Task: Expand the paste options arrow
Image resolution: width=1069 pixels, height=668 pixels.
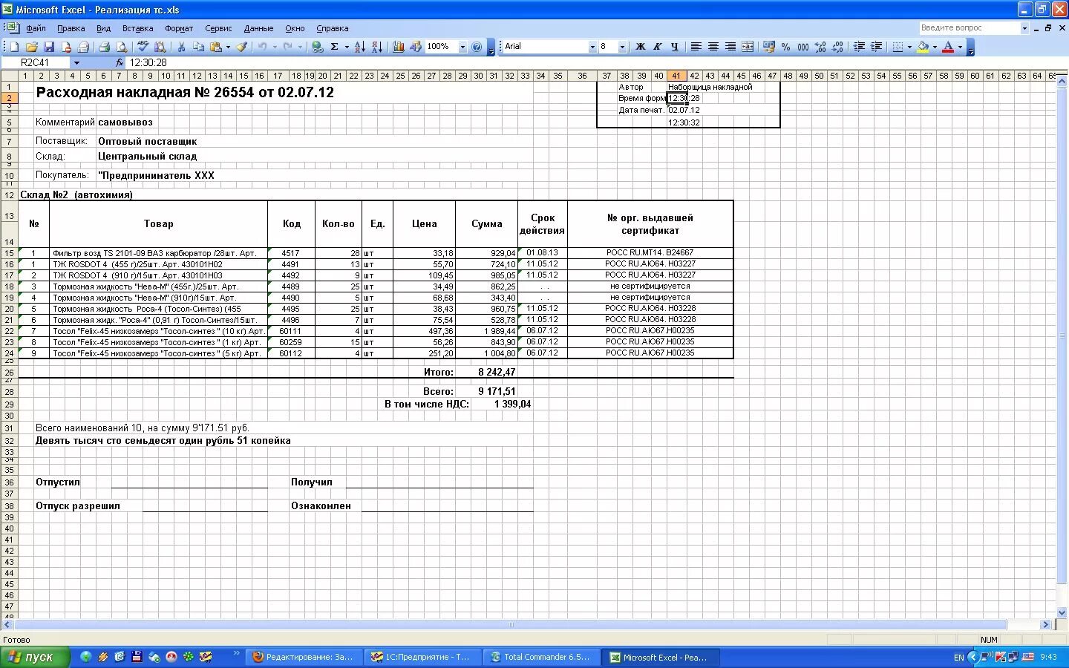Action: [x=228, y=47]
